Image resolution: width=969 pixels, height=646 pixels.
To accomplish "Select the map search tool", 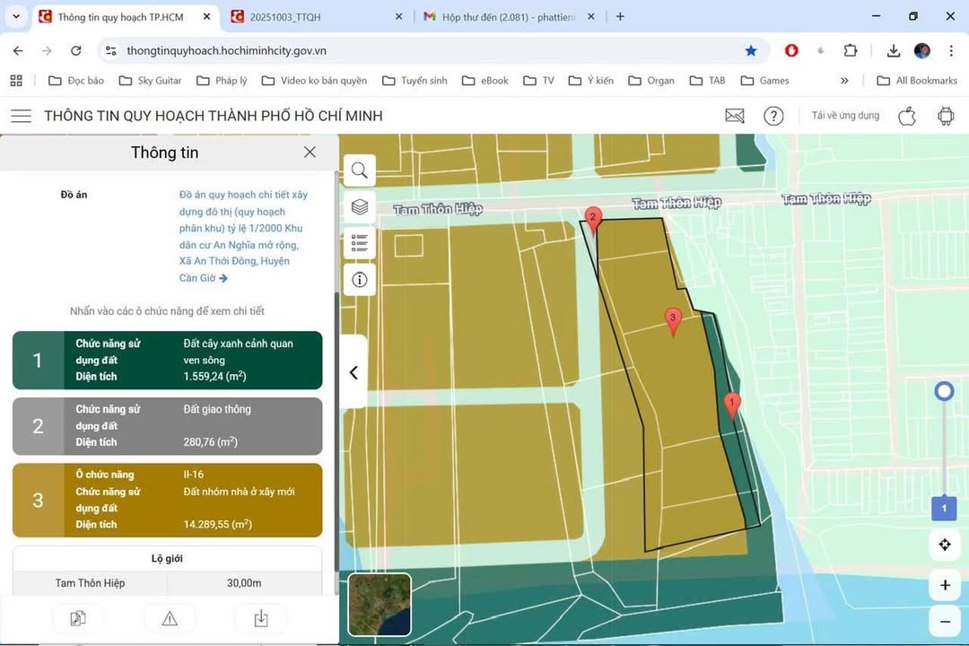I will point(359,170).
